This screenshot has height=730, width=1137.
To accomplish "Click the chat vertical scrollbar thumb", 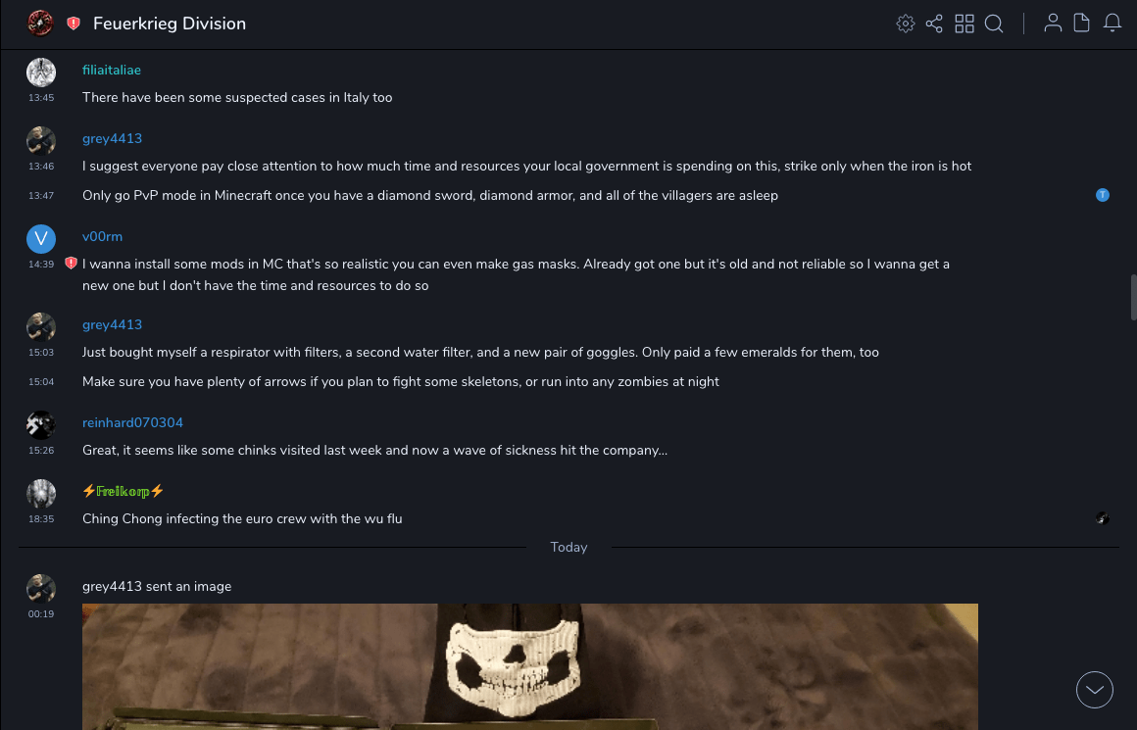I will [x=1133, y=297].
